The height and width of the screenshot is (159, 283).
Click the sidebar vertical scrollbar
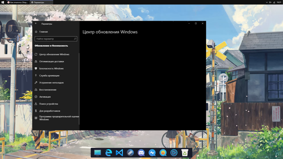(x=79, y=89)
